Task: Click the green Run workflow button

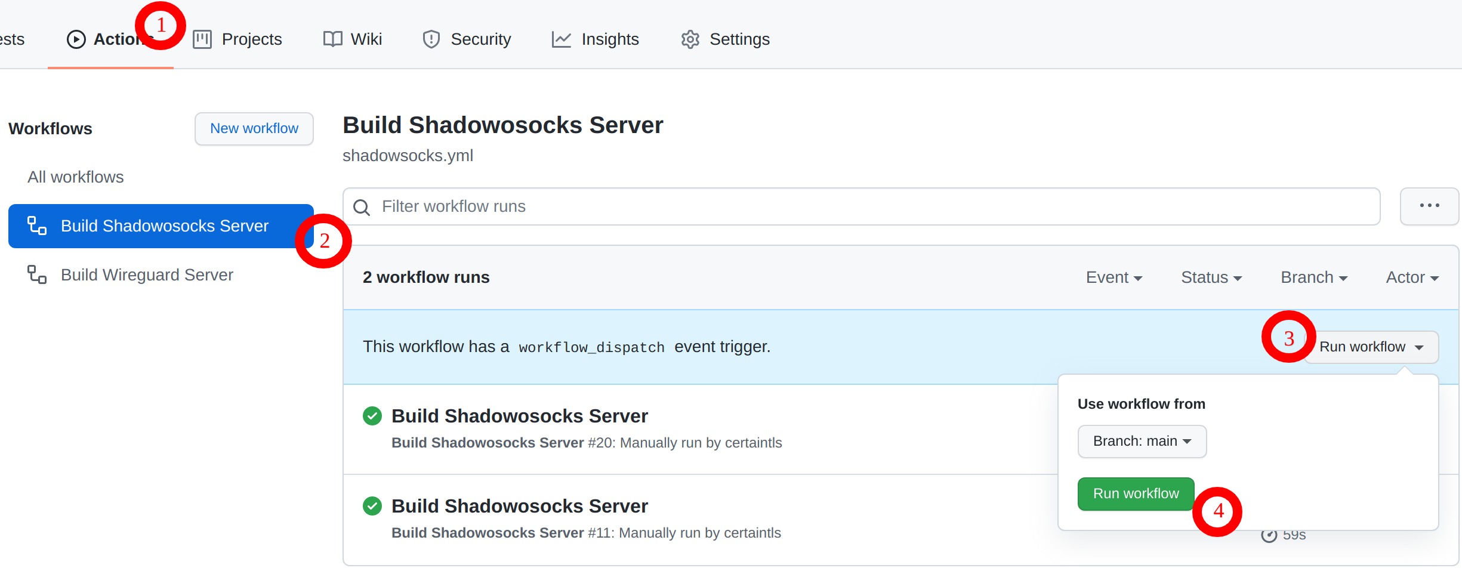Action: pyautogui.click(x=1136, y=494)
